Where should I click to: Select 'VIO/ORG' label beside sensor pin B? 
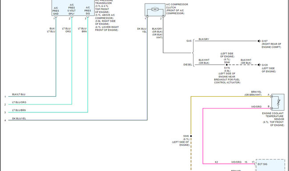tap(256, 106)
